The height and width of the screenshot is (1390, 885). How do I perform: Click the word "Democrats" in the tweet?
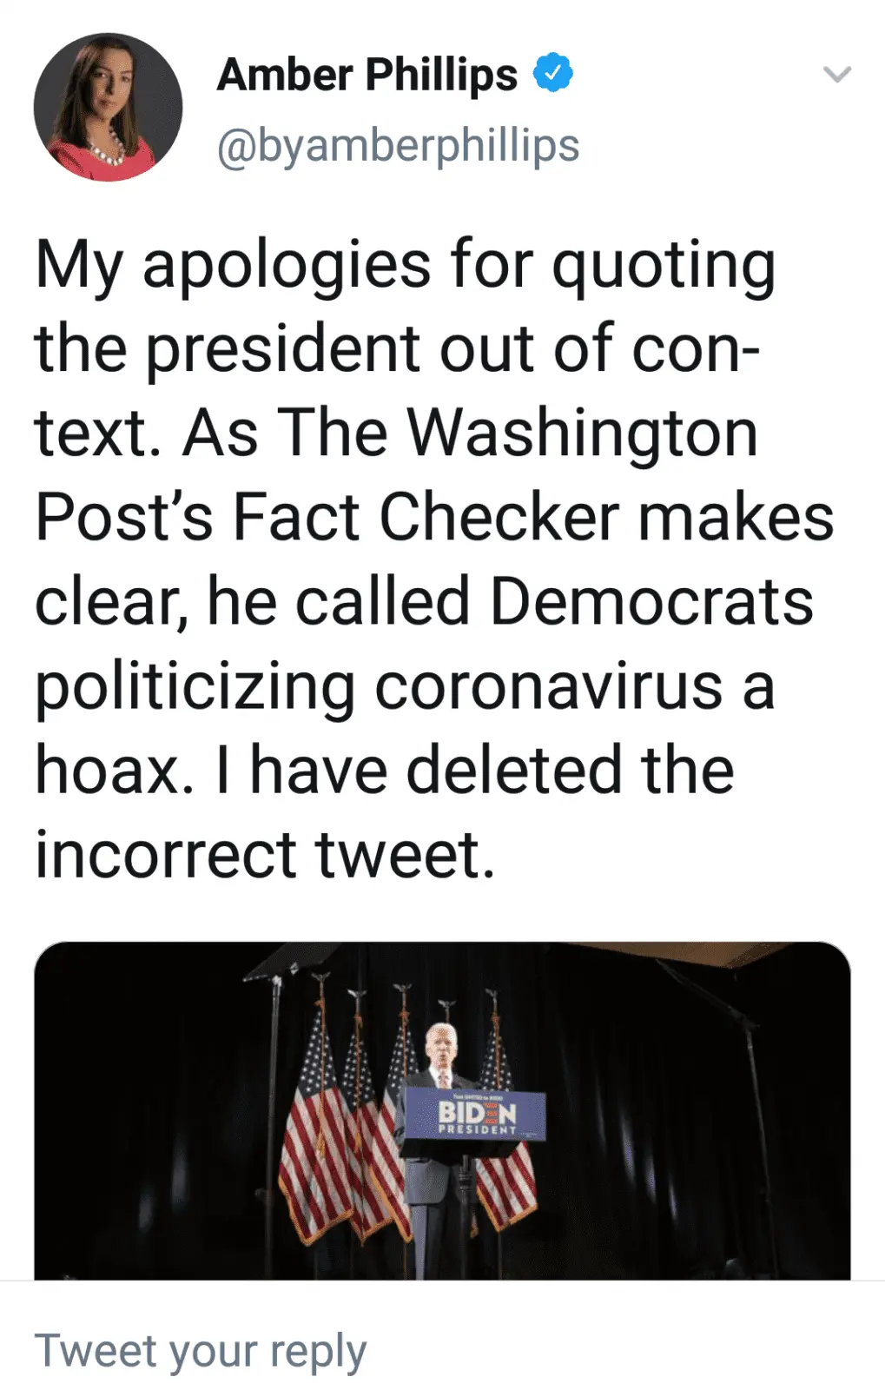651,601
